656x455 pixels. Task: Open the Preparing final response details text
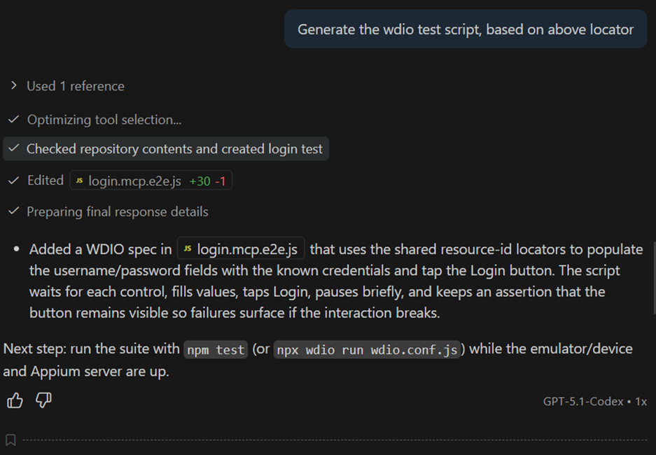tap(118, 211)
